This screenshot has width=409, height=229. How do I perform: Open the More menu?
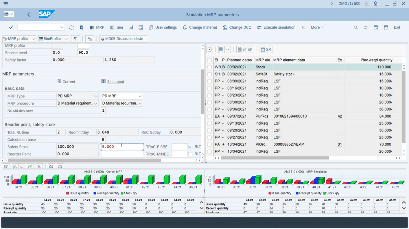317,27
